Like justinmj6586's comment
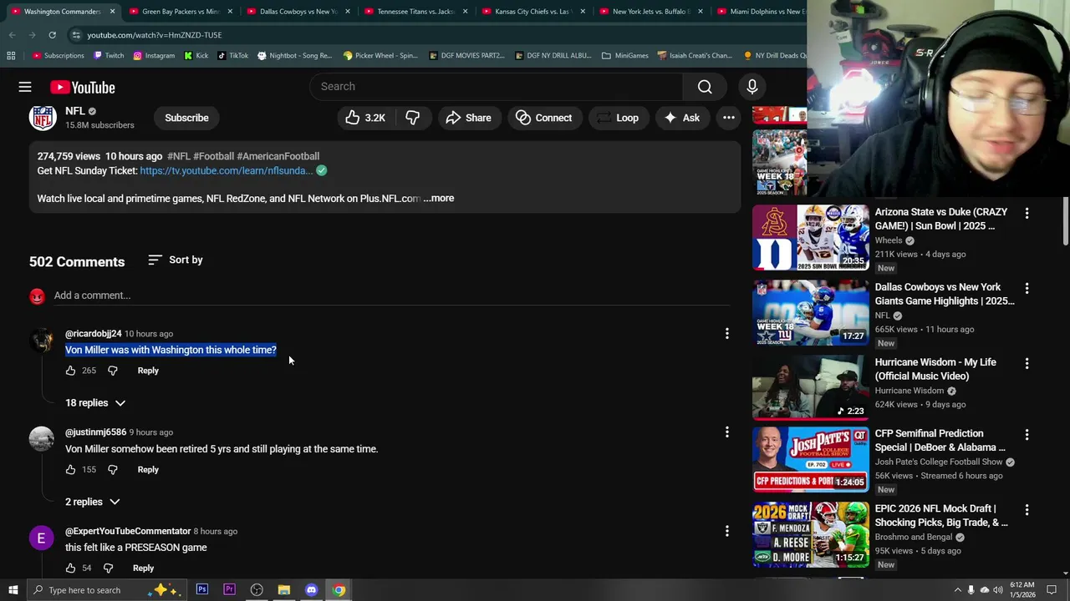1070x601 pixels. pos(71,470)
